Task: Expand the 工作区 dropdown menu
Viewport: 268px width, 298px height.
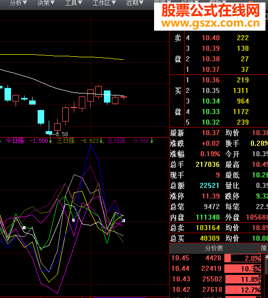Action: coord(104,3)
